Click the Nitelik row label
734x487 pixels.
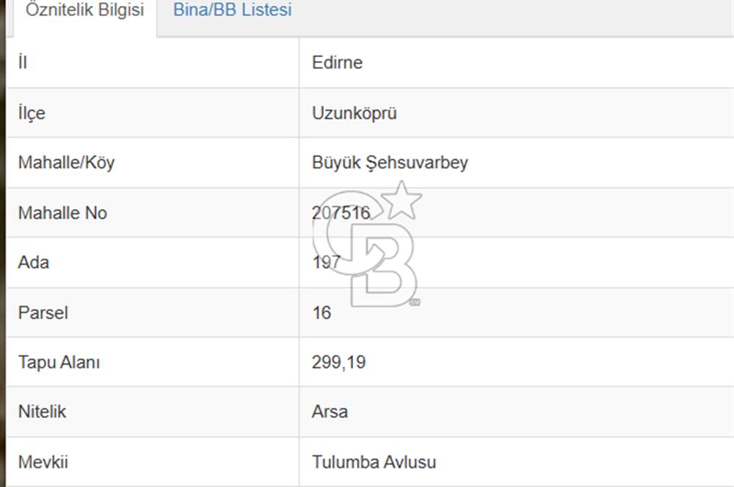[x=42, y=411]
